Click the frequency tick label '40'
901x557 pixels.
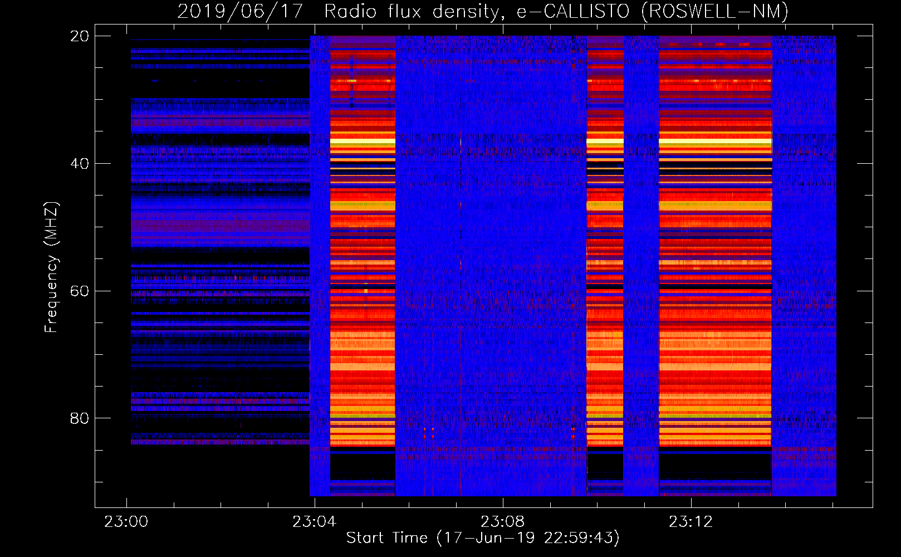[79, 164]
